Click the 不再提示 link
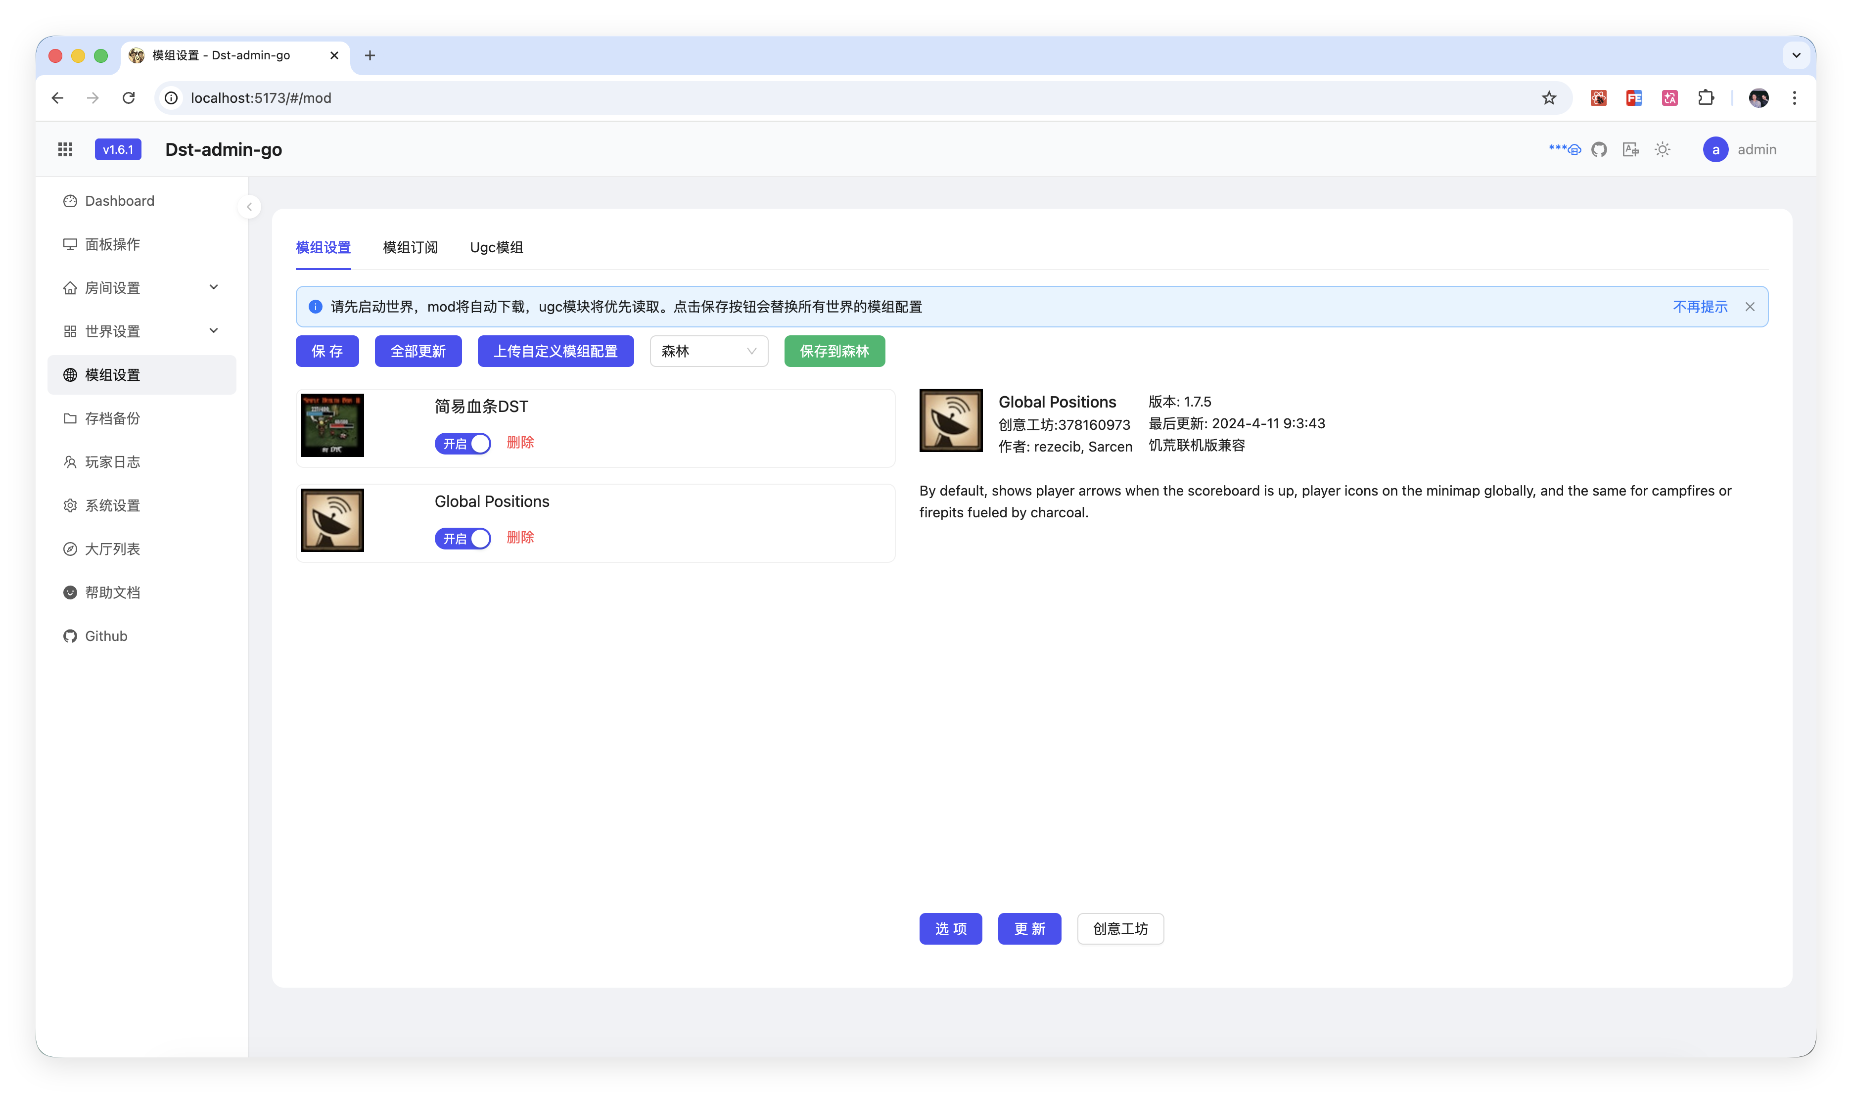 [1700, 307]
